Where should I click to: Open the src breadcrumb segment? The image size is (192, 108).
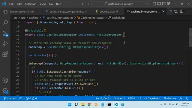(15, 18)
